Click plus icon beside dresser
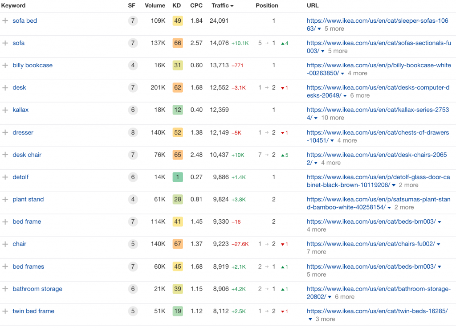This screenshot has width=456, height=328. (x=5, y=132)
